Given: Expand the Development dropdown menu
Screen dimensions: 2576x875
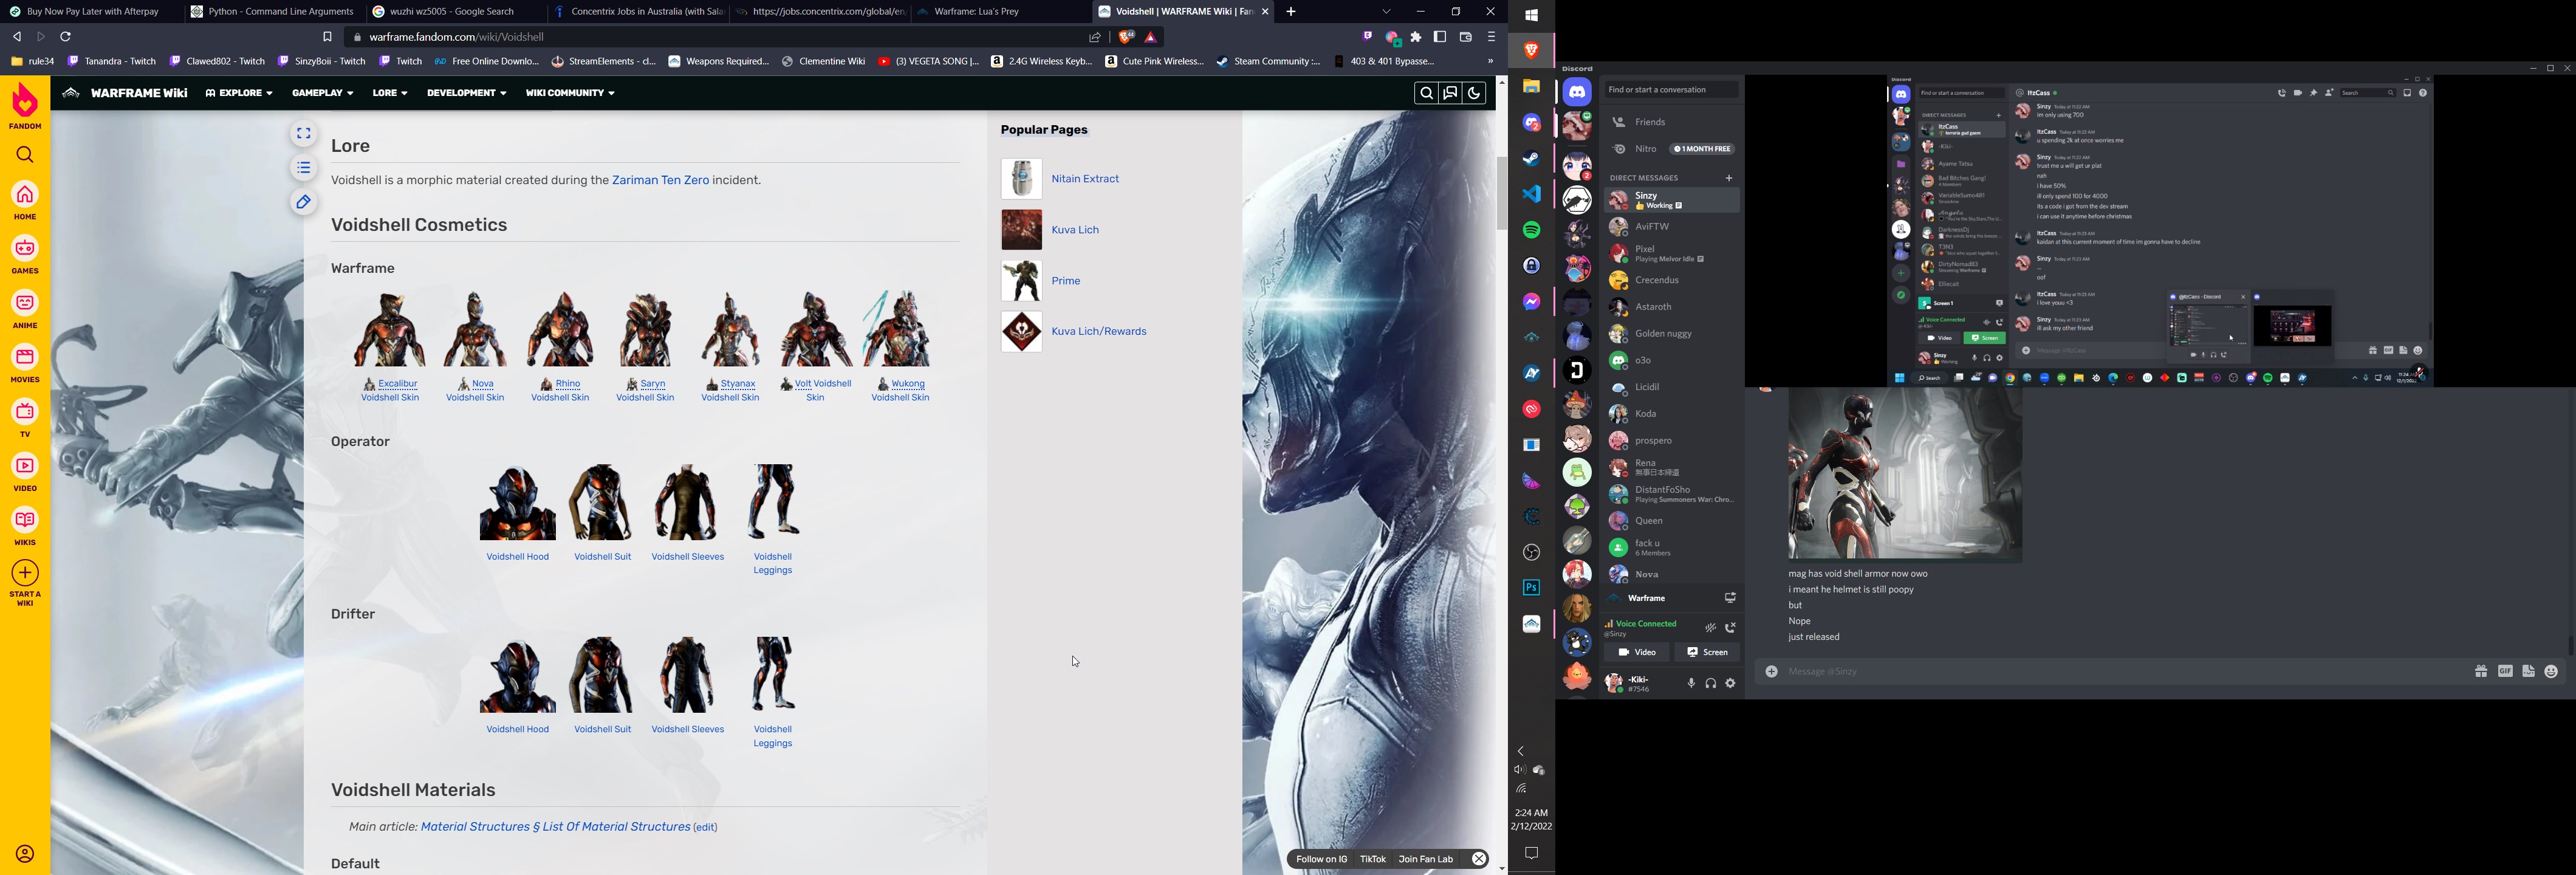Looking at the screenshot, I should coord(467,94).
